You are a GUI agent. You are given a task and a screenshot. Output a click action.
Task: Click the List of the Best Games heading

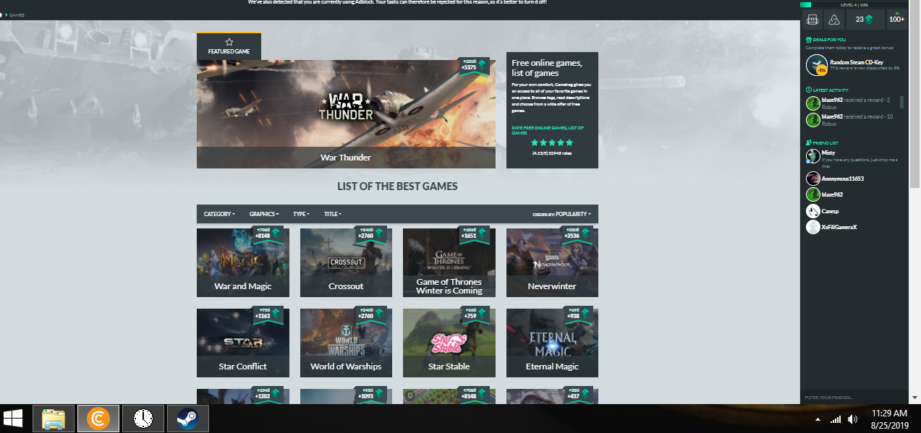coord(397,187)
